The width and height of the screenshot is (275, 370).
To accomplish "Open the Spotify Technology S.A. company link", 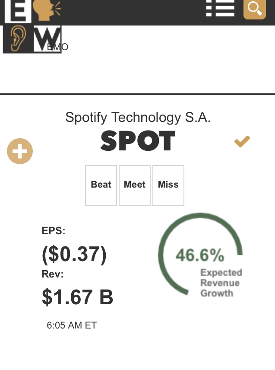I will pos(138,117).
